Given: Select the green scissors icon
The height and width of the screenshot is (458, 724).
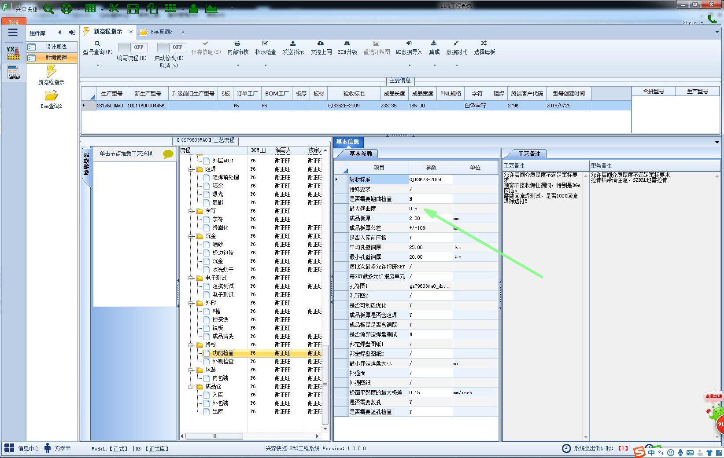Looking at the screenshot, I should [x=114, y=8].
